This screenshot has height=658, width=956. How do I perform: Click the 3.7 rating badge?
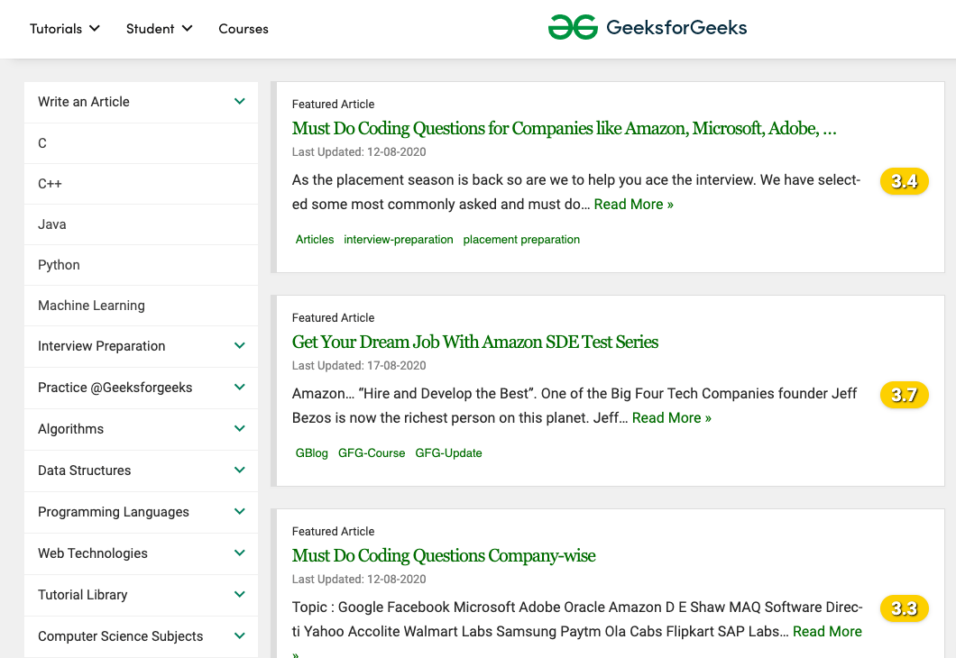904,395
